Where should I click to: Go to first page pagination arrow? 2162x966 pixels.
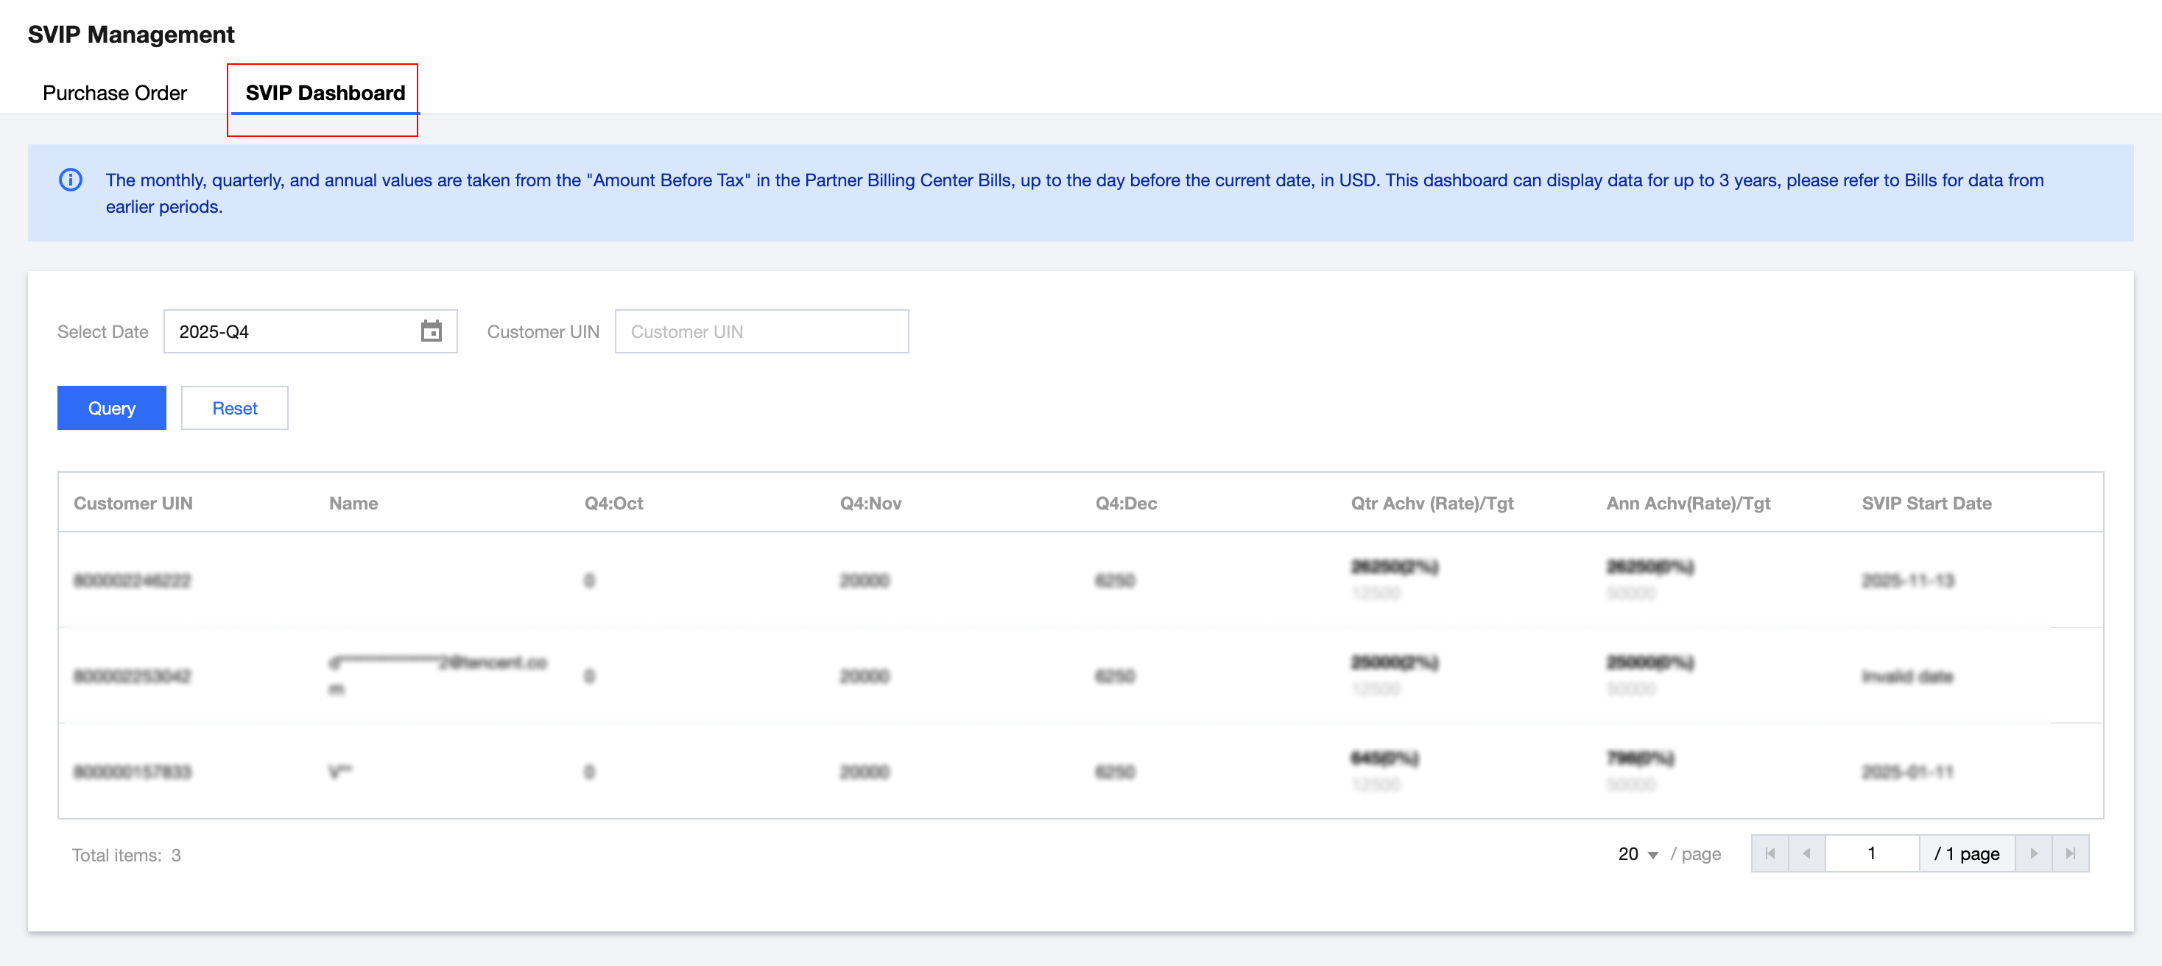[1770, 853]
